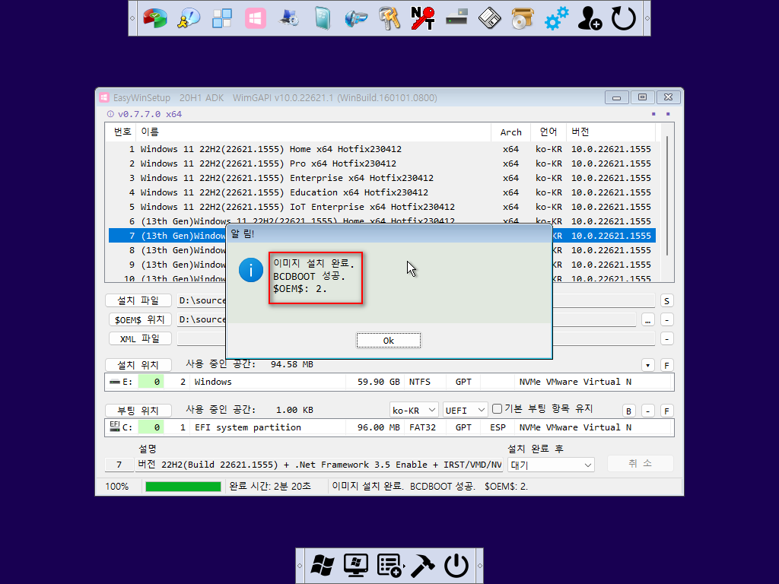Open the blue Windows camera-shaped icon
This screenshot has width=779, height=584.
[x=356, y=18]
